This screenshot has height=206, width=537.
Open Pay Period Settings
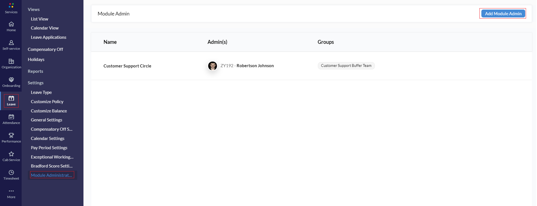[49, 148]
